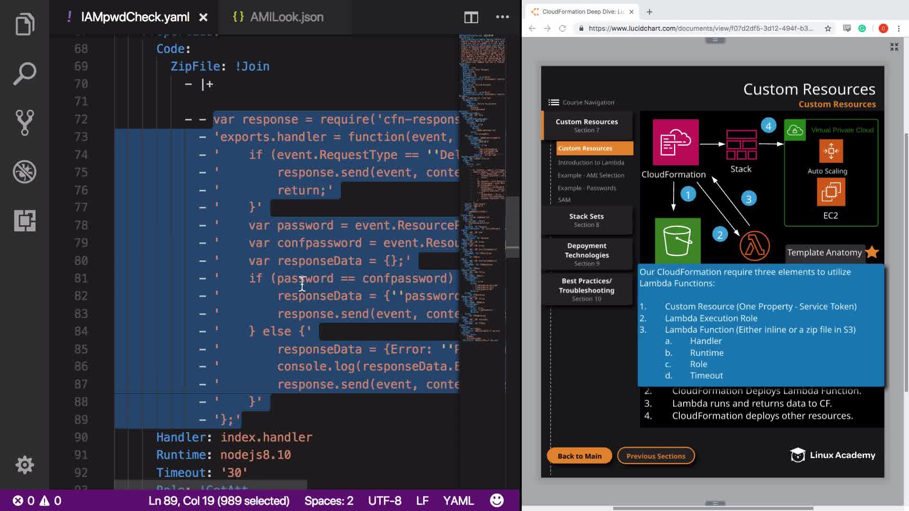Change Spaces: 2 indentation setting
The width and height of the screenshot is (909, 511).
point(329,501)
